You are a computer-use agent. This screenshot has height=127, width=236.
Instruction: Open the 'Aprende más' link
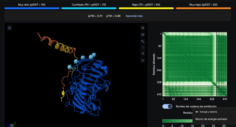point(134,16)
